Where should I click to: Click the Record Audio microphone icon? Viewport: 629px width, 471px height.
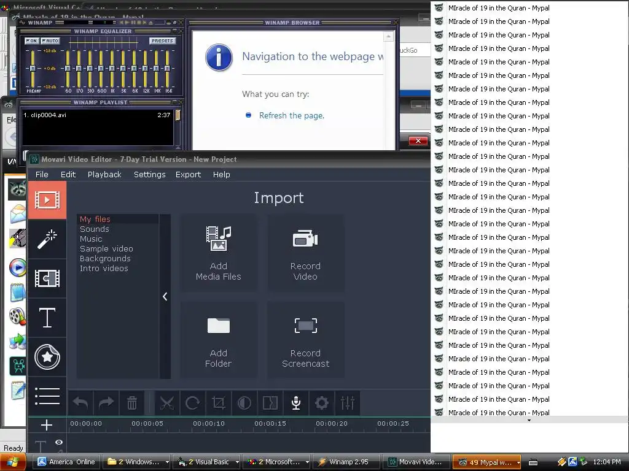[x=296, y=403]
